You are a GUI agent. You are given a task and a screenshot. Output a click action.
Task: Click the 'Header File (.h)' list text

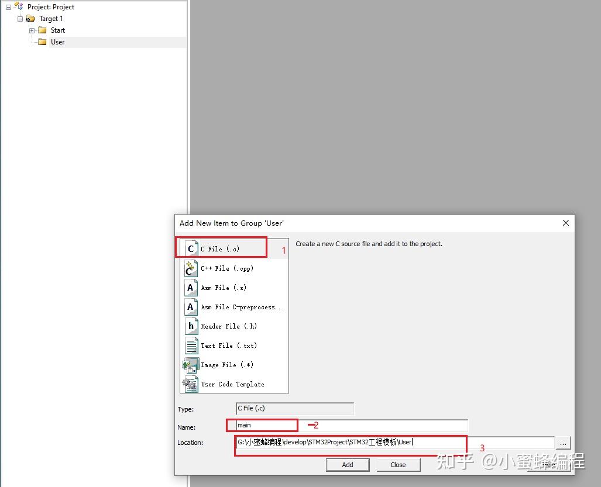pos(229,326)
